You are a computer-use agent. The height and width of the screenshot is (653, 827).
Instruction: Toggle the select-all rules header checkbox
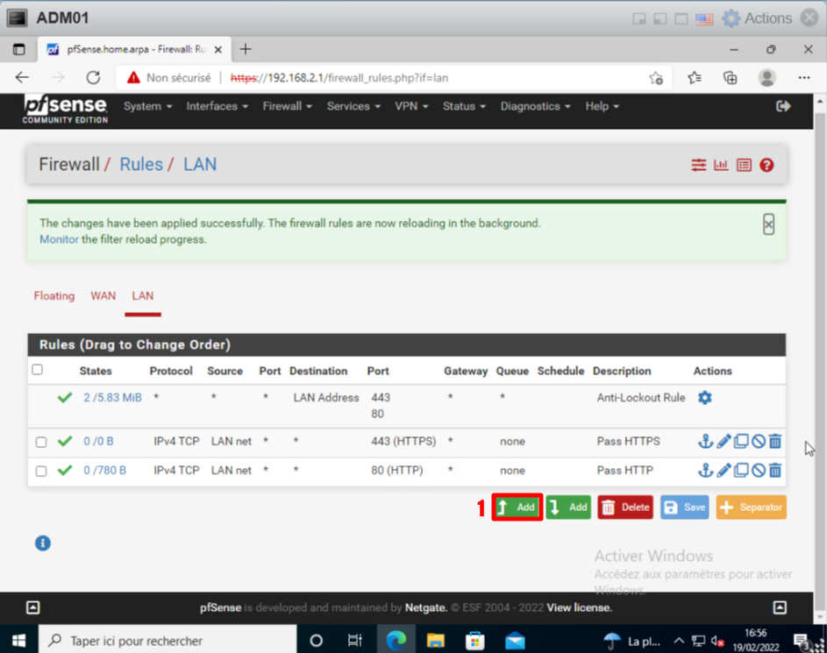point(37,370)
